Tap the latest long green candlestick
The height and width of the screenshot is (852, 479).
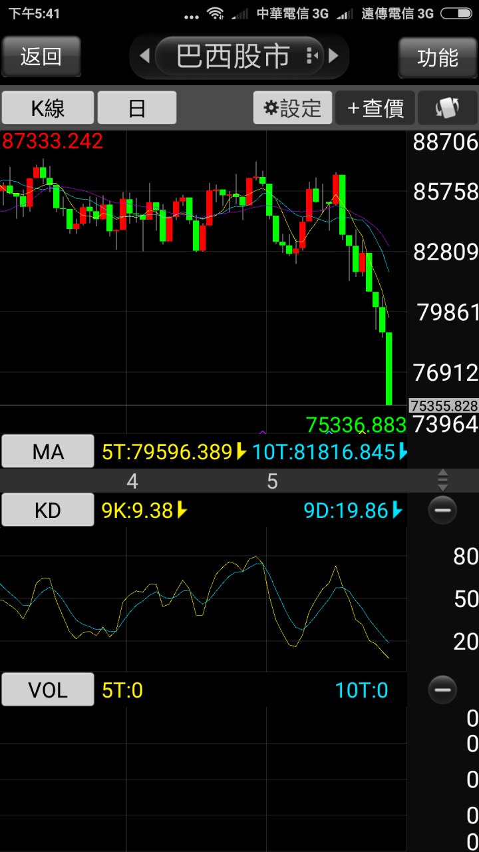point(389,368)
